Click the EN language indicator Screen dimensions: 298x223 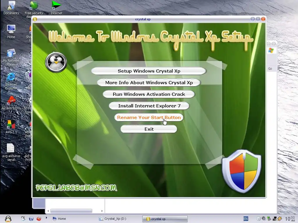click(x=246, y=219)
